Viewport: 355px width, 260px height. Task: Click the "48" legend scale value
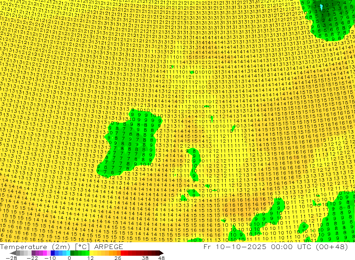click(x=162, y=258)
